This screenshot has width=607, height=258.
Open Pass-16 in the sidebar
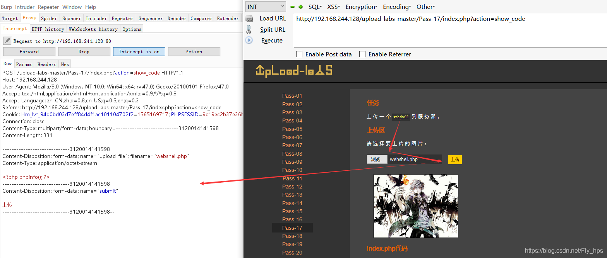click(292, 219)
